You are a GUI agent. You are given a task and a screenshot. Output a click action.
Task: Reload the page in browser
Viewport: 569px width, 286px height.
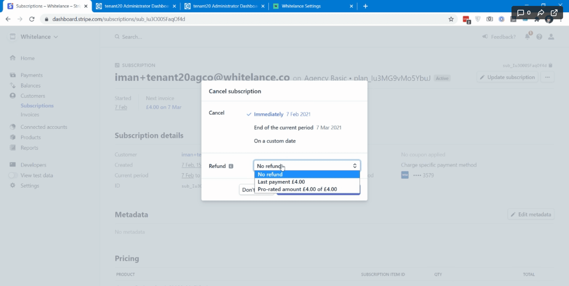[32, 19]
